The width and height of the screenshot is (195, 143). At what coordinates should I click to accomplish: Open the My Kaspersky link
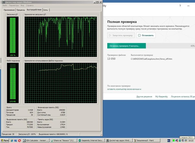[x=161, y=97]
